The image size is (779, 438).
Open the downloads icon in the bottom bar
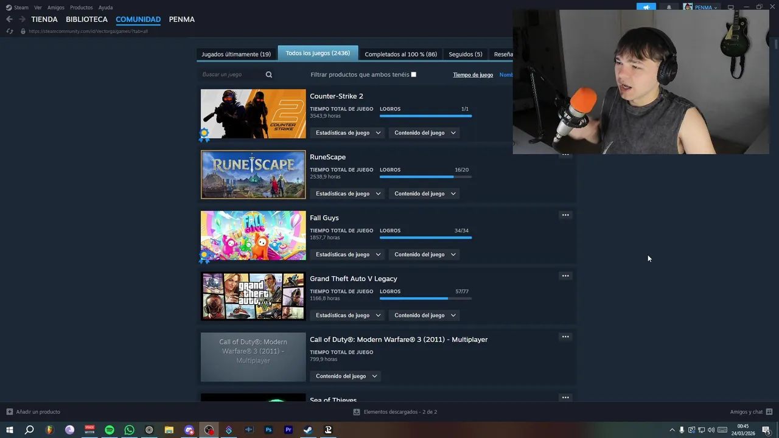click(x=357, y=412)
